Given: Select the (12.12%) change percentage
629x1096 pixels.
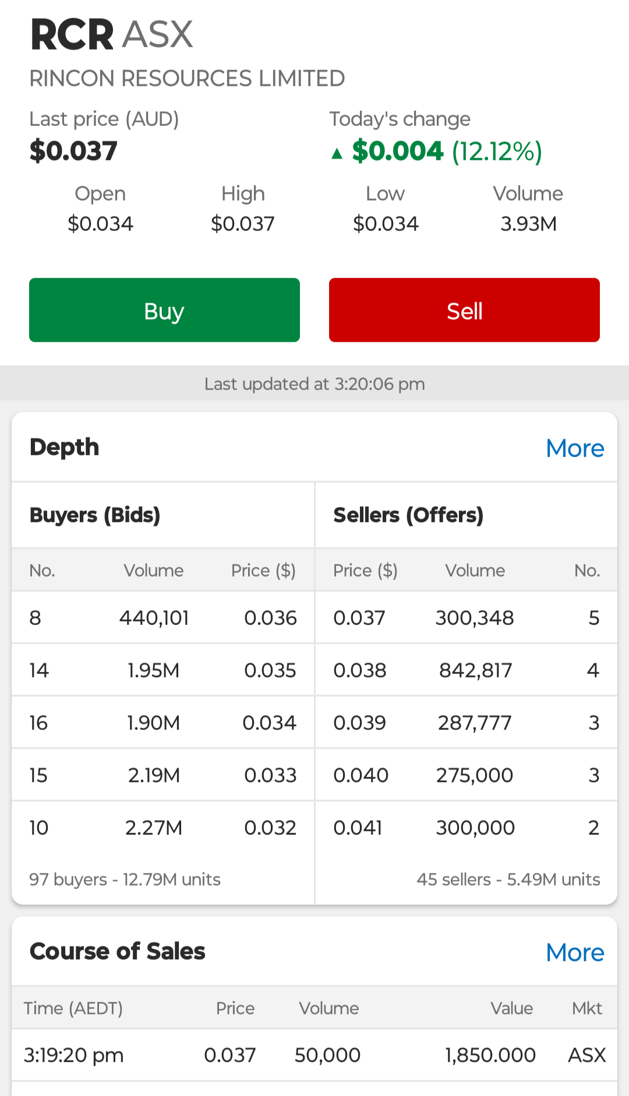Looking at the screenshot, I should tap(497, 151).
